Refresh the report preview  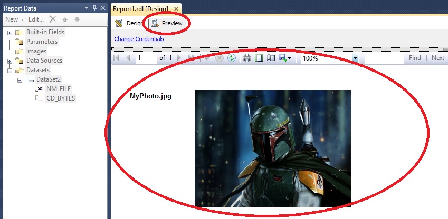pyautogui.click(x=231, y=58)
